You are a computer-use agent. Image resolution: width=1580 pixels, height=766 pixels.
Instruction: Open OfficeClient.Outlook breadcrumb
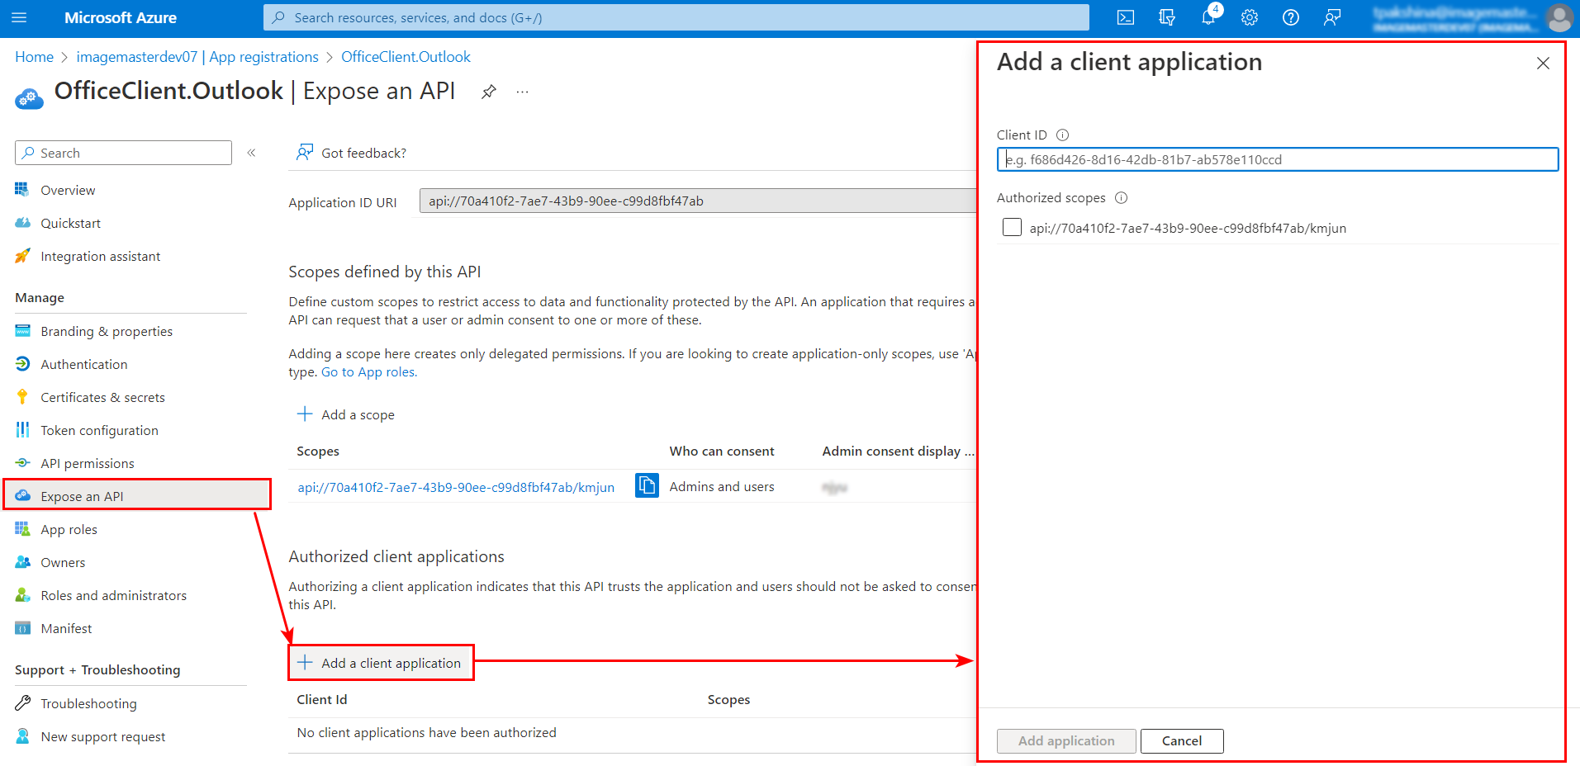pyautogui.click(x=406, y=57)
